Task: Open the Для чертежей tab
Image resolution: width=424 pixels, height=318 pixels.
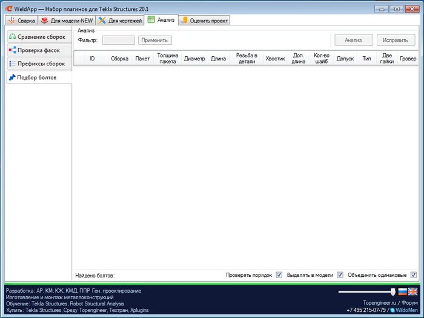Action: [x=120, y=21]
